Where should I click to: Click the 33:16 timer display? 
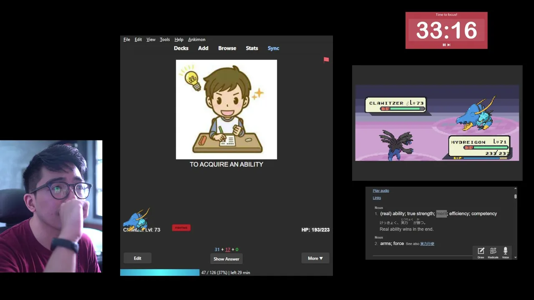[446, 30]
